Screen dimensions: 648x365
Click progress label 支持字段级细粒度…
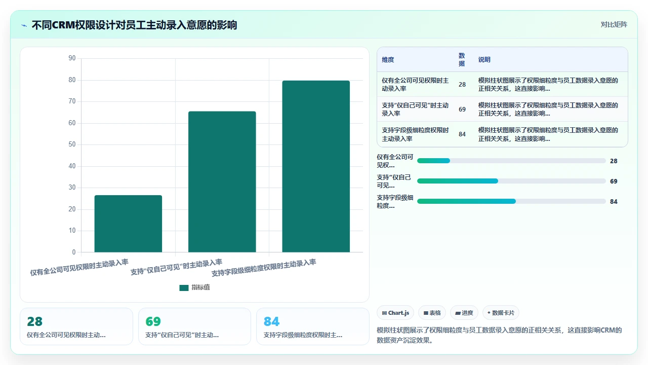[x=395, y=201]
